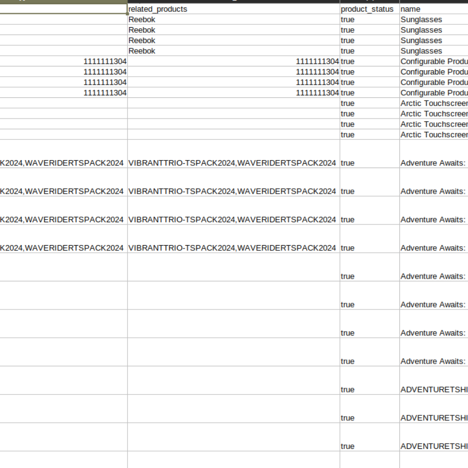Click first VIBRANTTRIO-TSPACK2024 cell in related_products column
The width and height of the screenshot is (468, 468).
click(x=233, y=154)
